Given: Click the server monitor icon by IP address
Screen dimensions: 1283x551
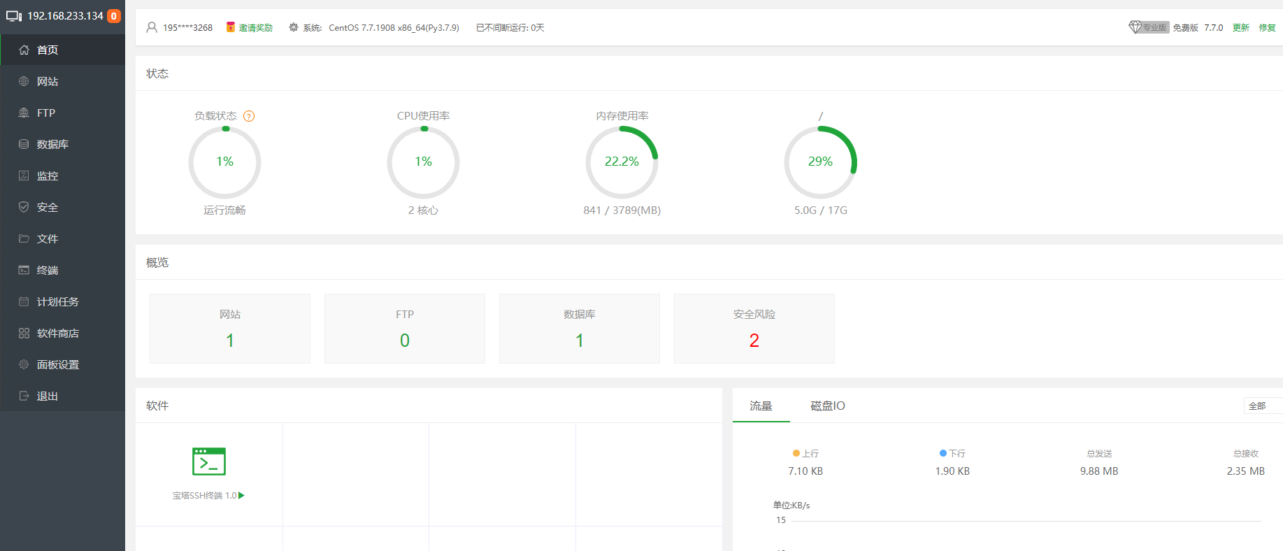Looking at the screenshot, I should pos(14,16).
